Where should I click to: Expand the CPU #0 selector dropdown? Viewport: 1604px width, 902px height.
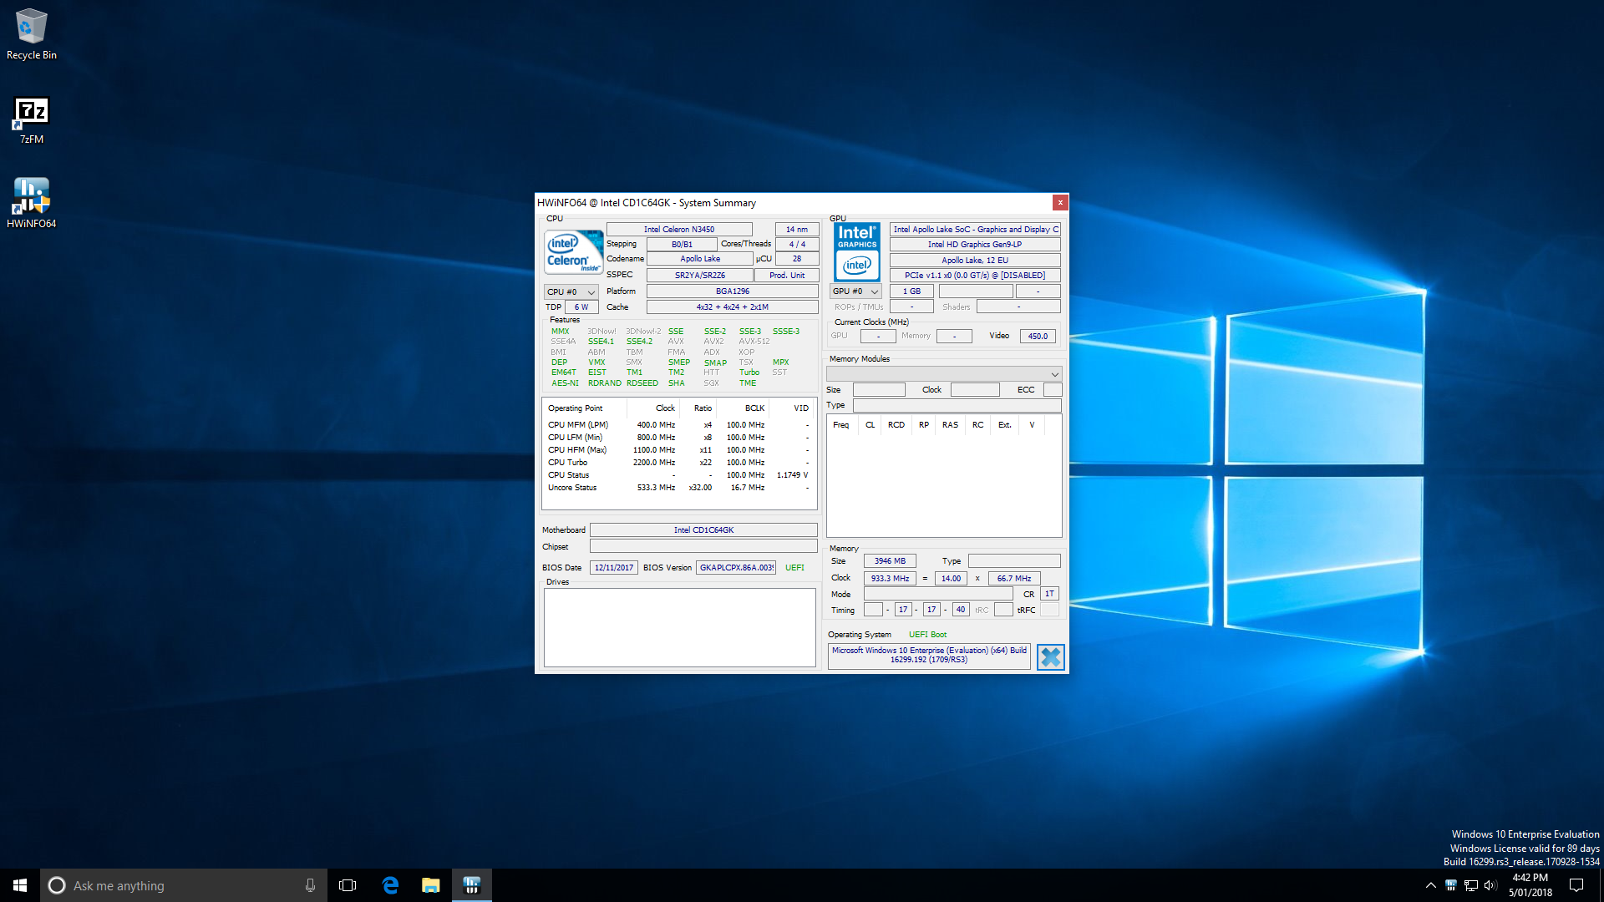[x=571, y=292]
